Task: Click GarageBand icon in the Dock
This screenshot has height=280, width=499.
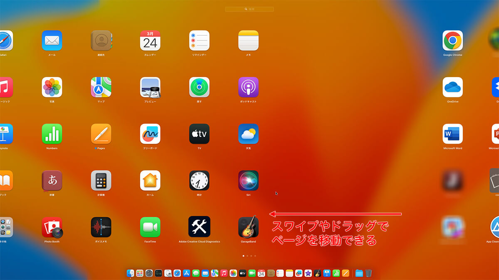Action: tap(317, 273)
